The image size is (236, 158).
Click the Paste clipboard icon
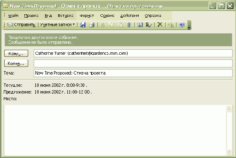(x=120, y=25)
